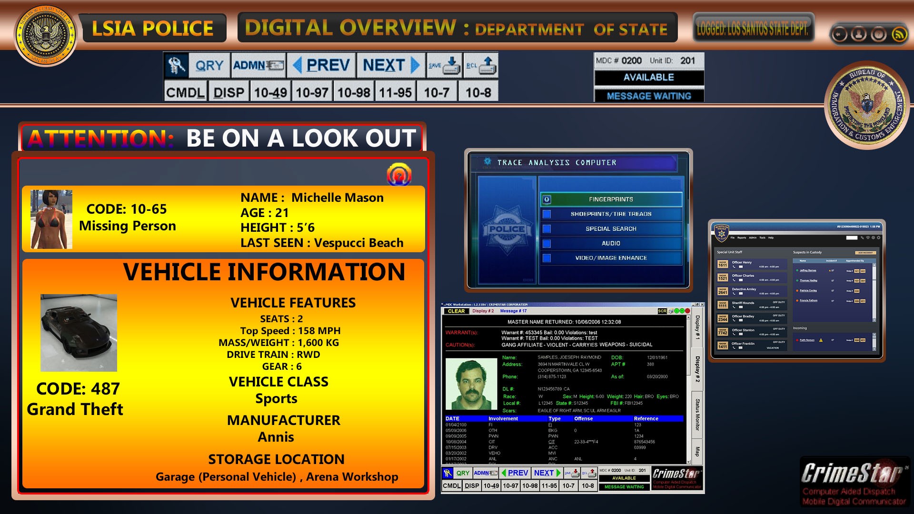Tick the Video/Image Enhance checkbox

[547, 258]
